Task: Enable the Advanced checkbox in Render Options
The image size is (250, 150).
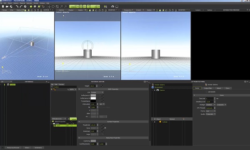Action: point(207,92)
